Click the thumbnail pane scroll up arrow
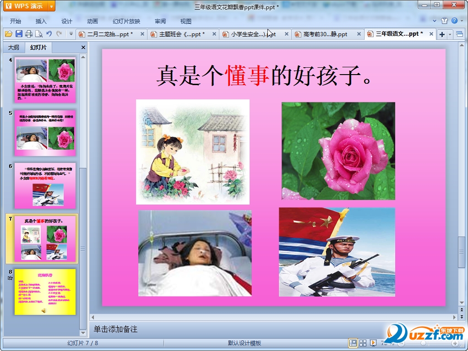 coord(83,57)
